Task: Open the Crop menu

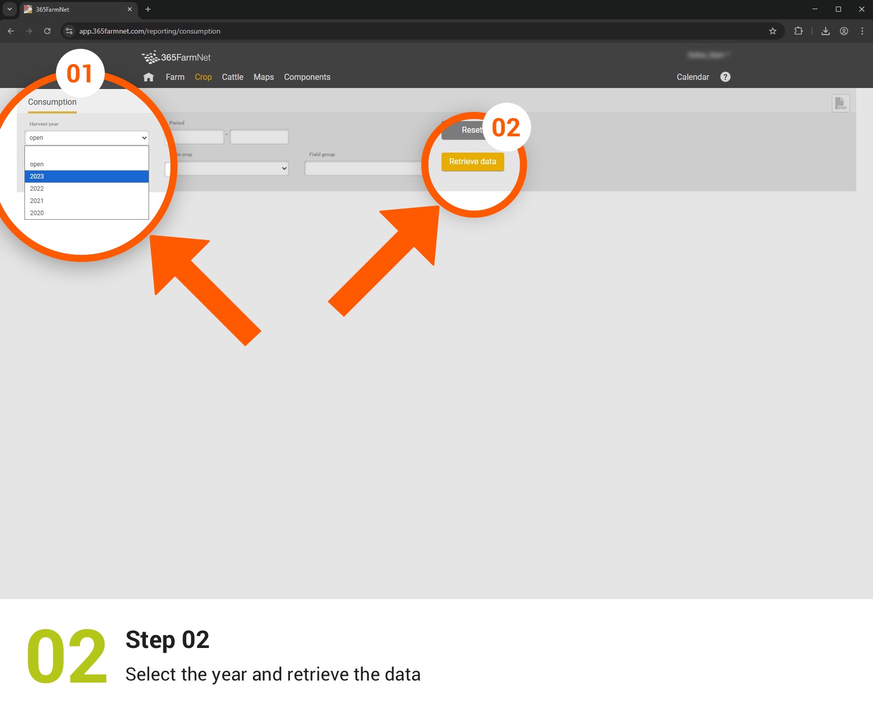Action: coord(203,77)
